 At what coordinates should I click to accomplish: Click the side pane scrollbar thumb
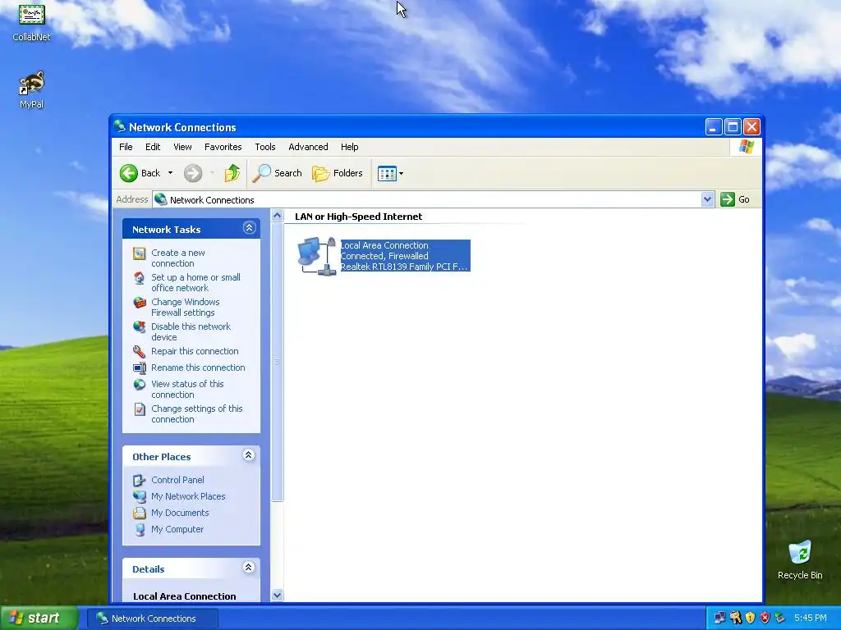click(278, 362)
